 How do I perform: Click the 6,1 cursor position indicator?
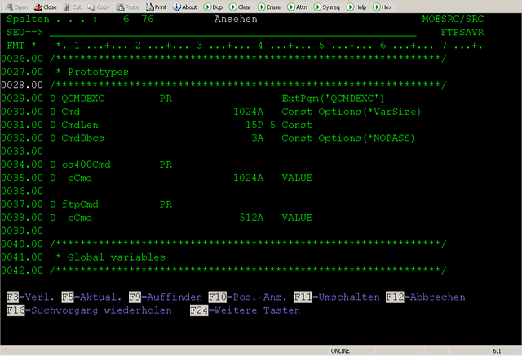497,351
